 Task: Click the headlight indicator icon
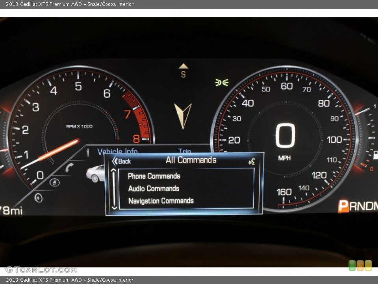222,82
